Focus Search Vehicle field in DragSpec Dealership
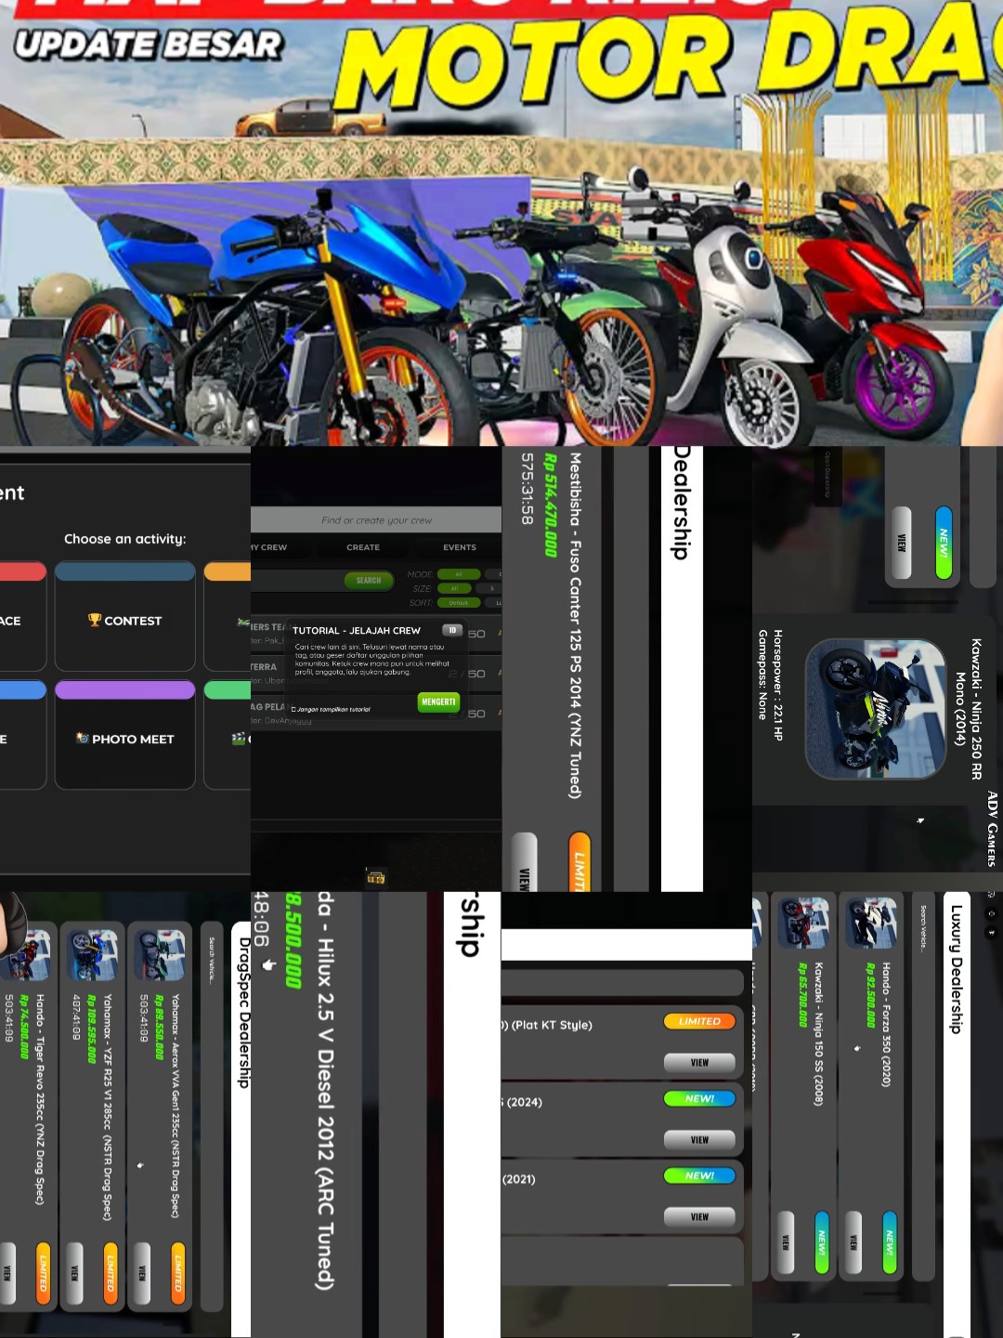Image resolution: width=1003 pixels, height=1338 pixels. pyautogui.click(x=212, y=1115)
